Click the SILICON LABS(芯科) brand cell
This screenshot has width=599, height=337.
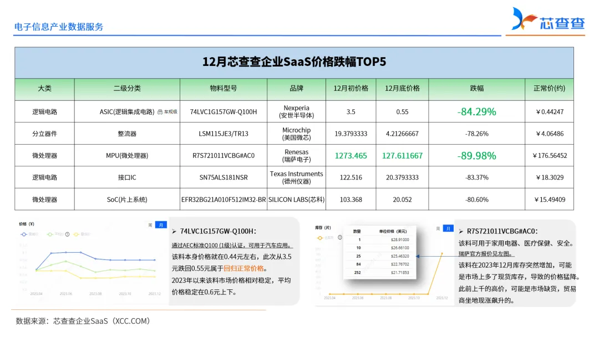click(x=296, y=200)
